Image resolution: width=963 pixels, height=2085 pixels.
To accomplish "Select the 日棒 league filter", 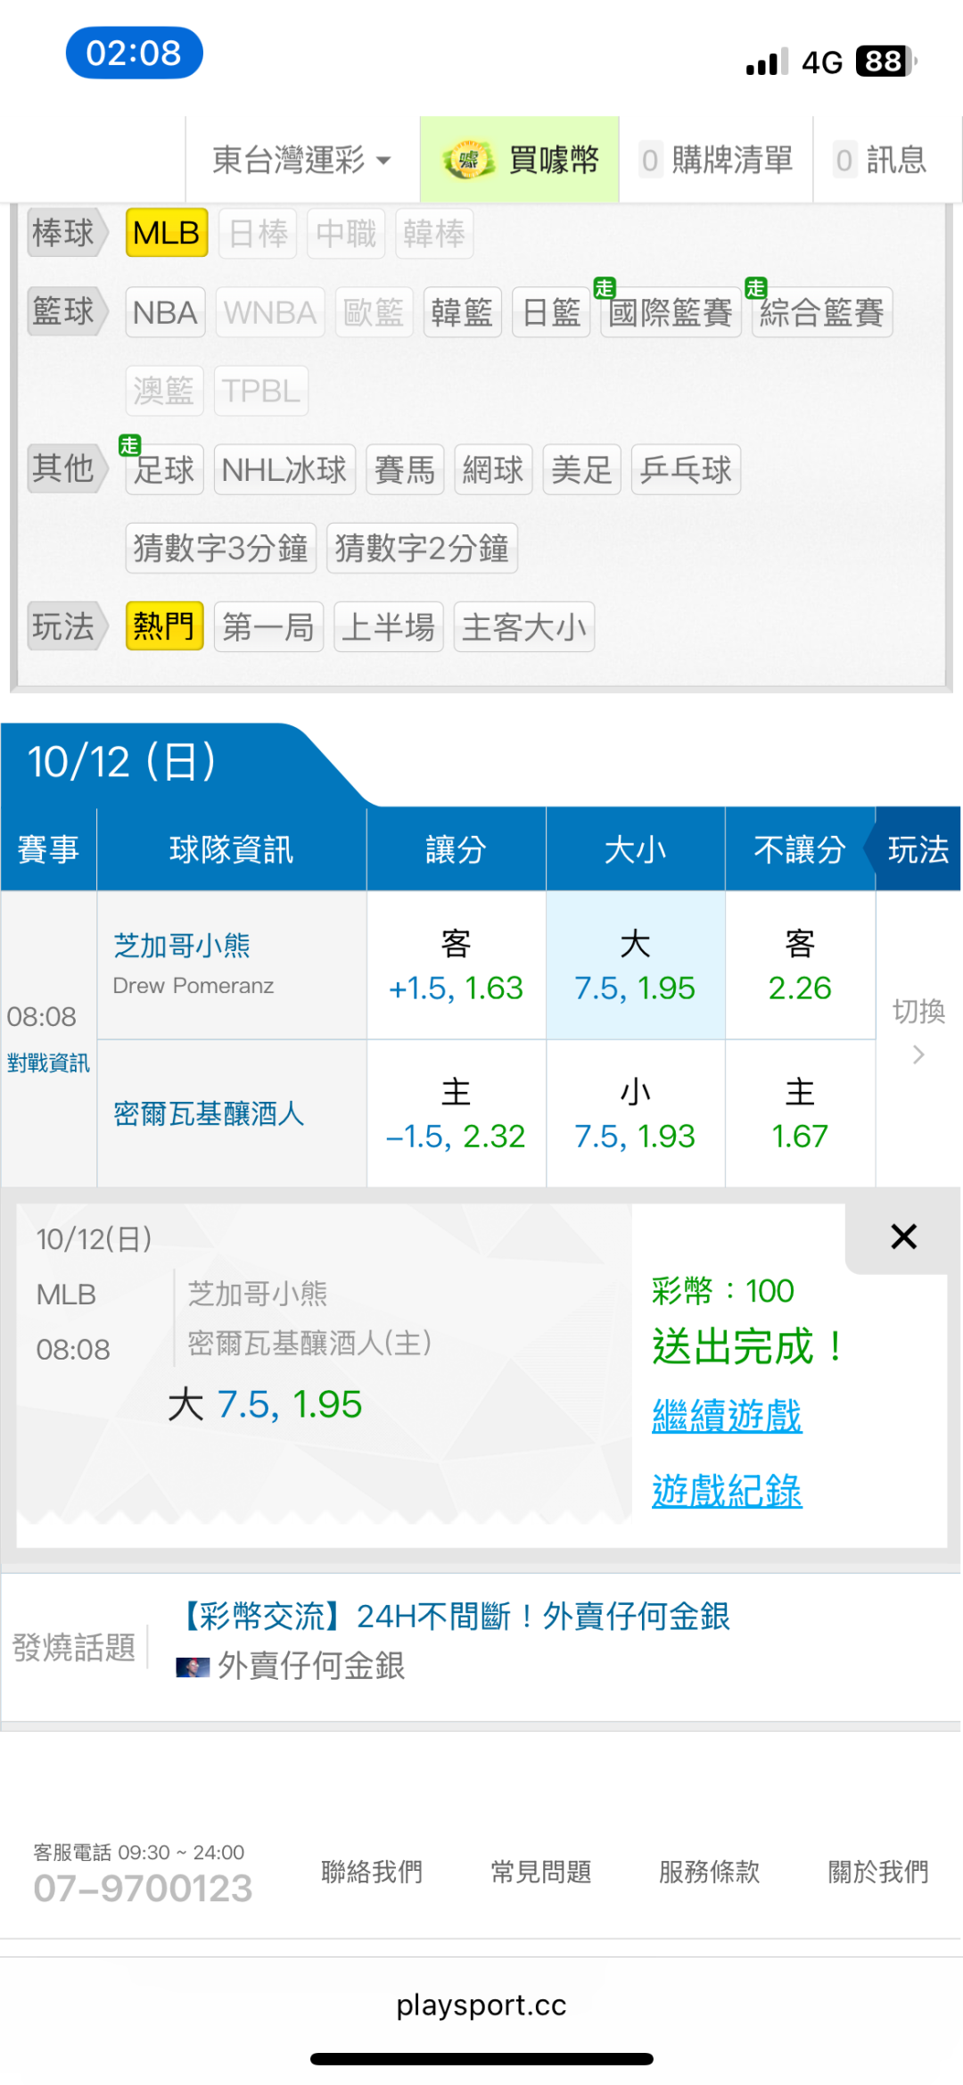I will pos(258,234).
